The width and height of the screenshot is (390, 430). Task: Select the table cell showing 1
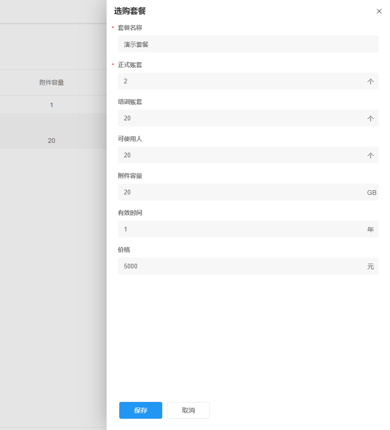[51, 105]
